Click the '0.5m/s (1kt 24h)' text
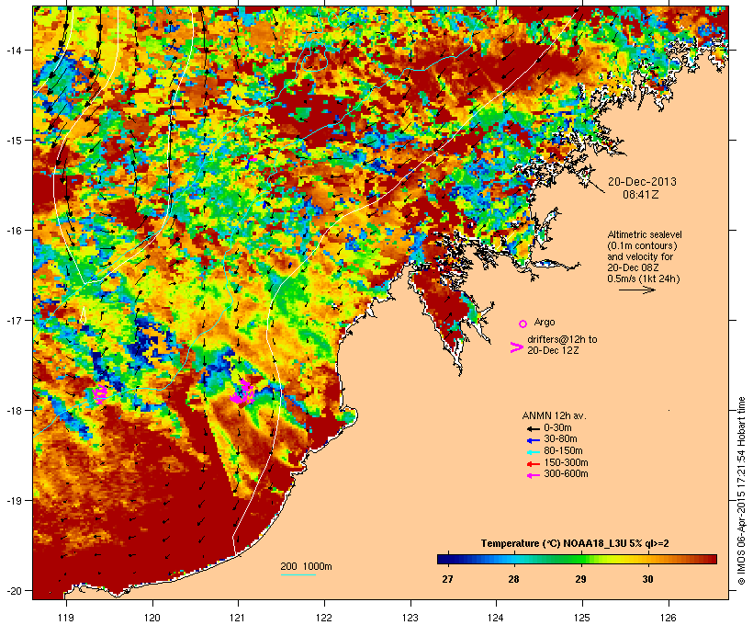Image resolution: width=753 pixels, height=625 pixels. [x=644, y=278]
